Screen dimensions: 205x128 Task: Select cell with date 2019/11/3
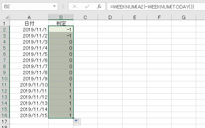(x=29, y=42)
